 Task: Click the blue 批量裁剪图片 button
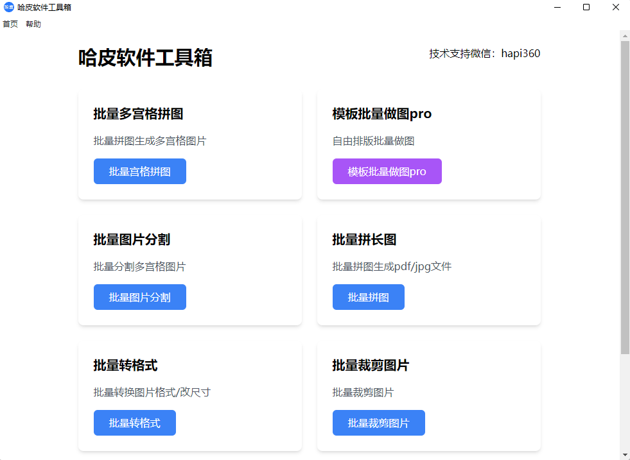(378, 423)
